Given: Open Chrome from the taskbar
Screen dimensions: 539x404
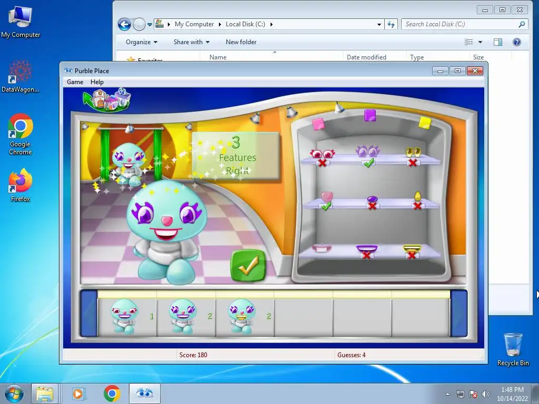Looking at the screenshot, I should (x=112, y=393).
